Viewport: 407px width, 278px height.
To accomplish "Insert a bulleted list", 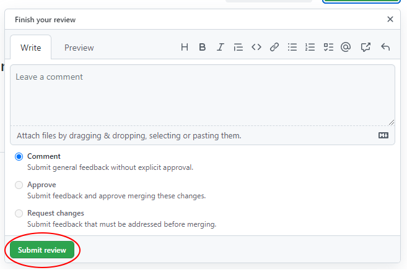I will click(x=292, y=47).
